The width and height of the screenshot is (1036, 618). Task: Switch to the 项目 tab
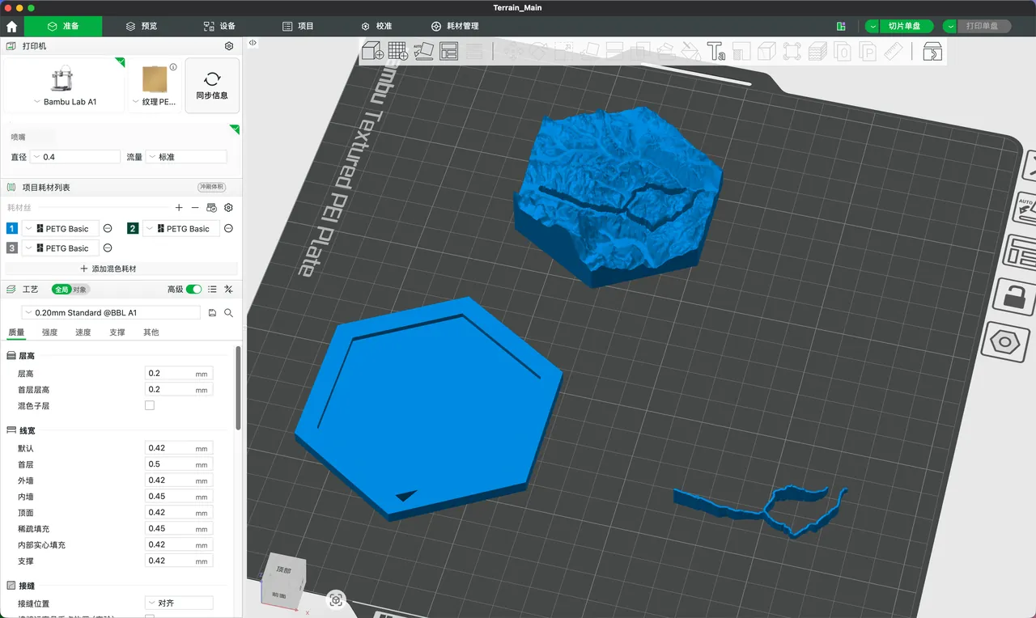click(x=298, y=26)
